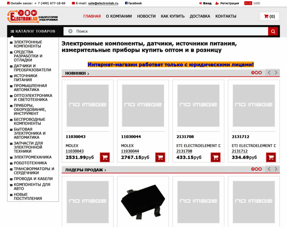Image resolution: width=287 pixels, height=227 pixels.
Task: Select second pagination dot in Новинки
Action: pos(256,73)
